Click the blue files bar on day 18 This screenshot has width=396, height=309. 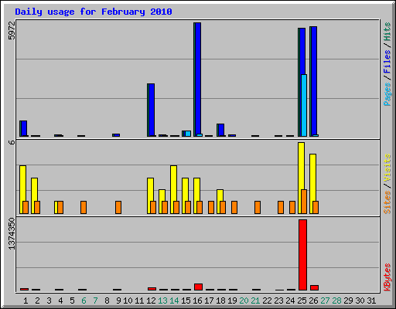coord(221,130)
